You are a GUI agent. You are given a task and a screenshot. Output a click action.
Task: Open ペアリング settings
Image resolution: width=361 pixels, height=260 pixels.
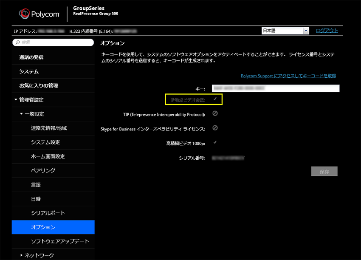coord(53,170)
